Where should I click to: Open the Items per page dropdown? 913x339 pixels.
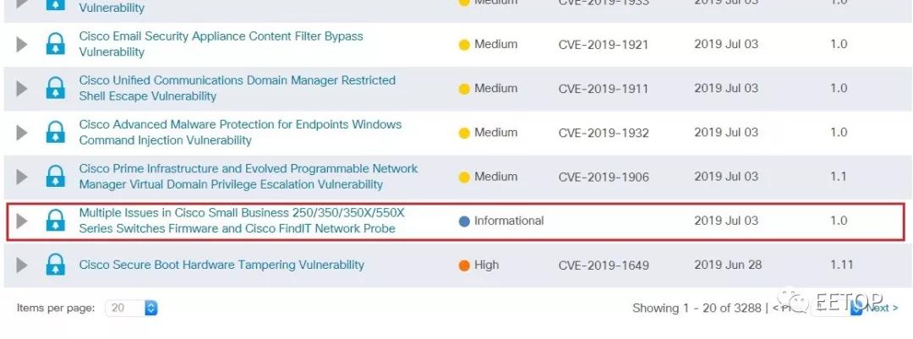(x=131, y=308)
